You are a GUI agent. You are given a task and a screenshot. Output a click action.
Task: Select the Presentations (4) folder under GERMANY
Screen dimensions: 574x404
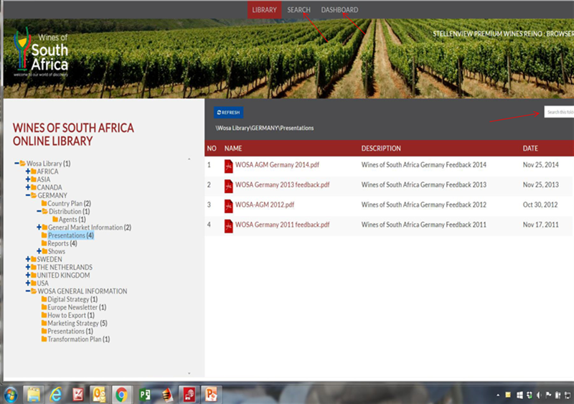click(71, 235)
